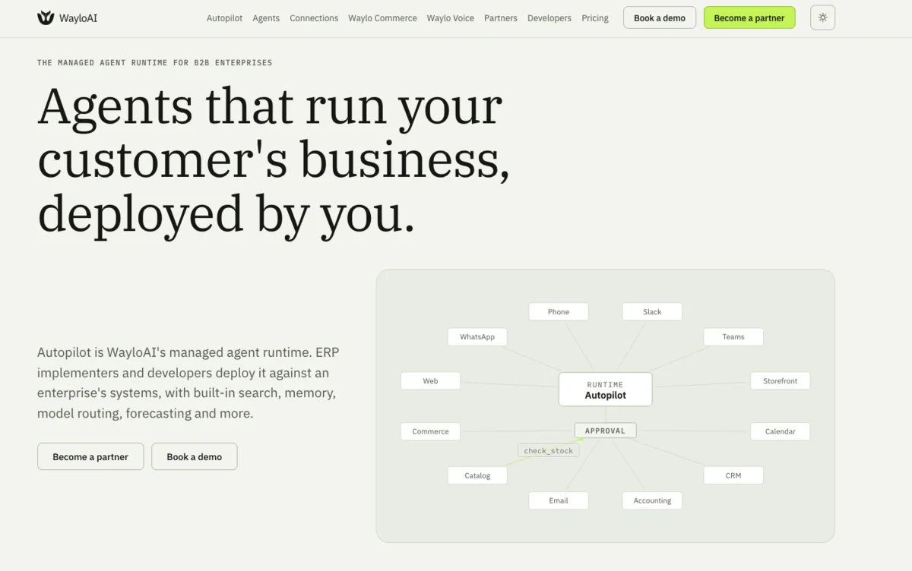Click the 'Agents that run your' headline
This screenshot has width=912, height=571.
click(270, 106)
